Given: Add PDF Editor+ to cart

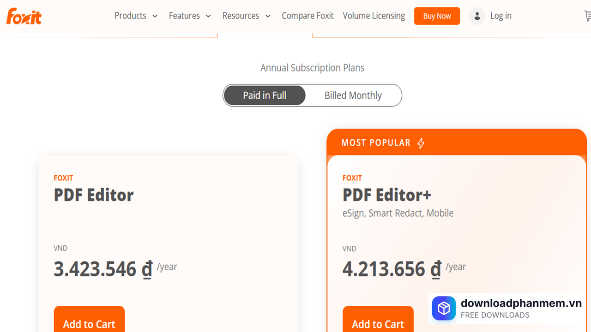Looking at the screenshot, I should tap(378, 319).
